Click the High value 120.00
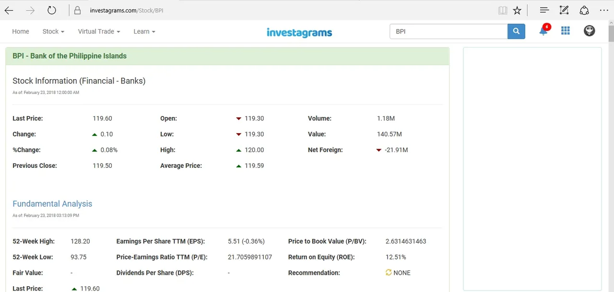 point(254,150)
